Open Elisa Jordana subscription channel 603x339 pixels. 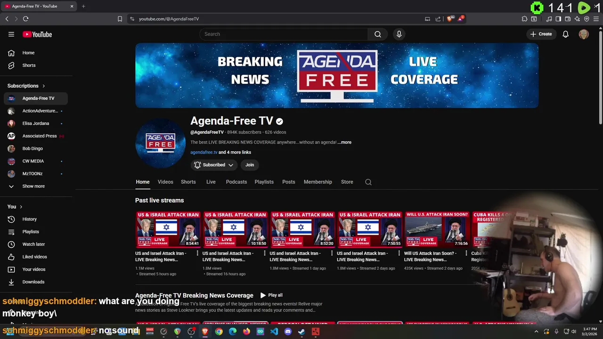pyautogui.click(x=36, y=123)
